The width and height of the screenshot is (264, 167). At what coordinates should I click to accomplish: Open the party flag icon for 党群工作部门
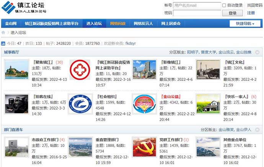[x=144, y=147]
